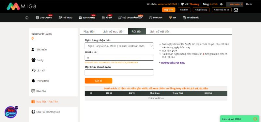Click VIP Thường status text
This screenshot has width=261, height=122.
pos(192,4)
